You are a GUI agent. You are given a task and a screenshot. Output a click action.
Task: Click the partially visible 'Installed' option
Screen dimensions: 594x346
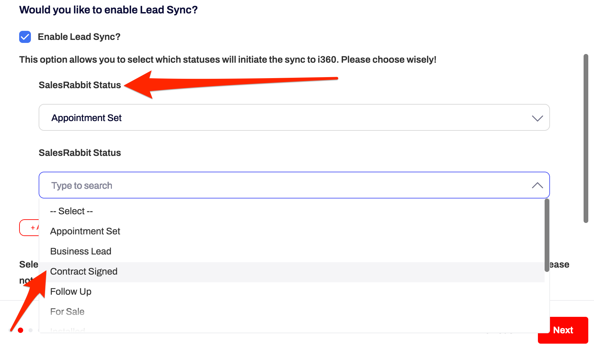click(x=68, y=330)
